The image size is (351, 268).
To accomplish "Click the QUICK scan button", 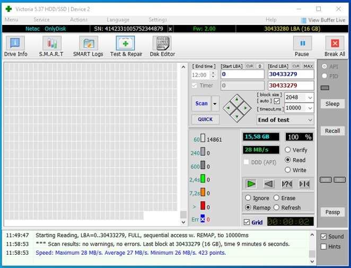I will (x=205, y=119).
